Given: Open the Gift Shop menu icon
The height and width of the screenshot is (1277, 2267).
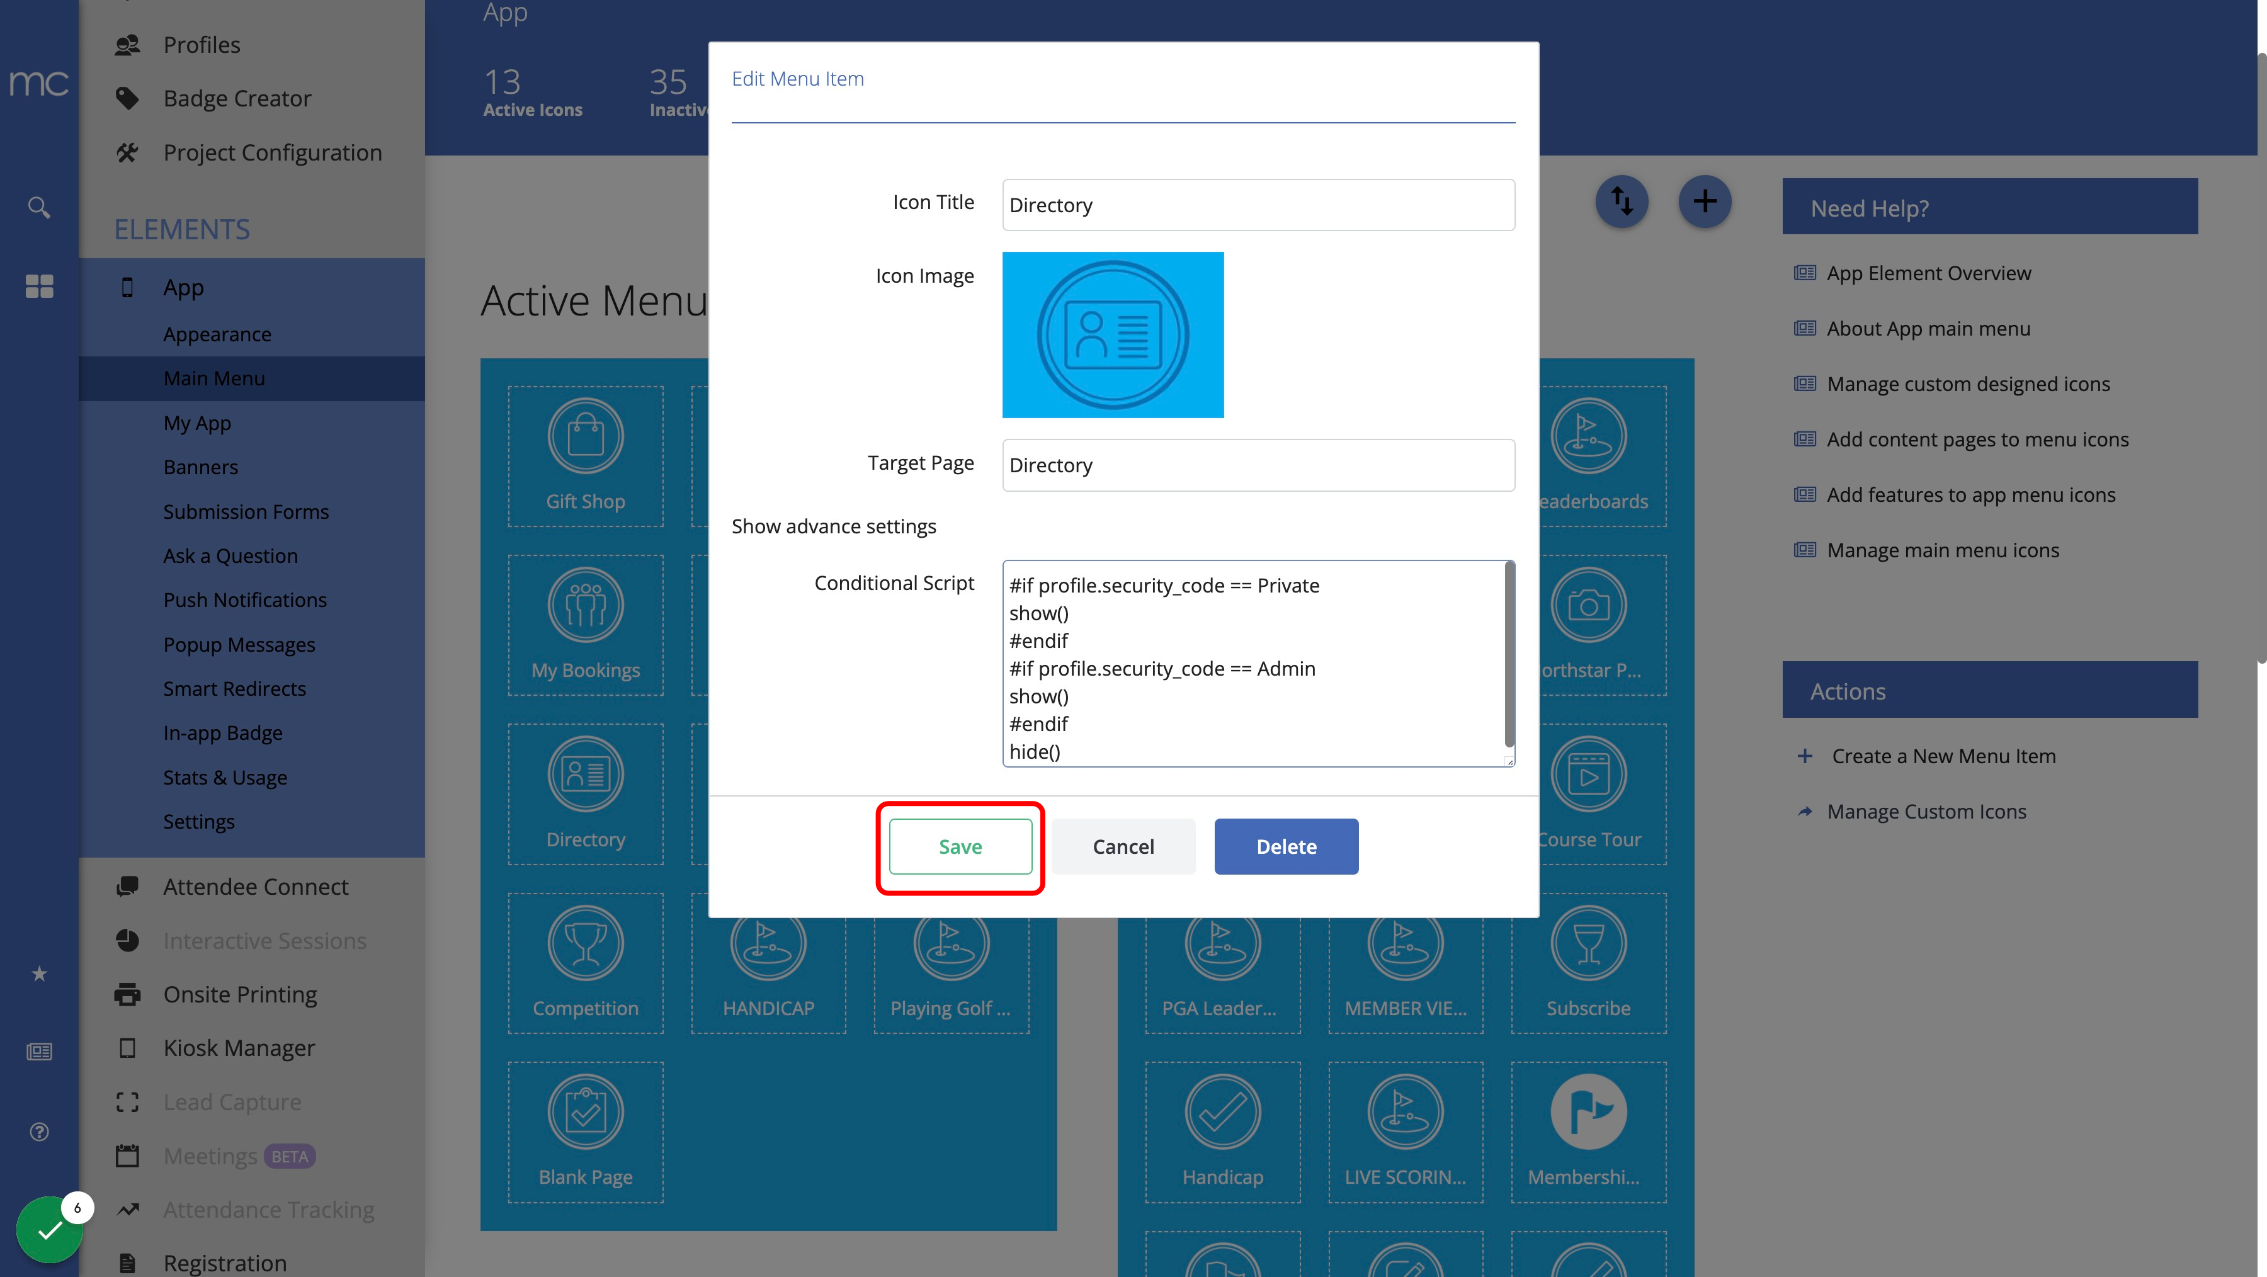Looking at the screenshot, I should click(585, 456).
